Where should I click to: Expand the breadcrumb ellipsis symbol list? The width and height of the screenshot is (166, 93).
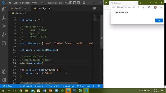28,13
